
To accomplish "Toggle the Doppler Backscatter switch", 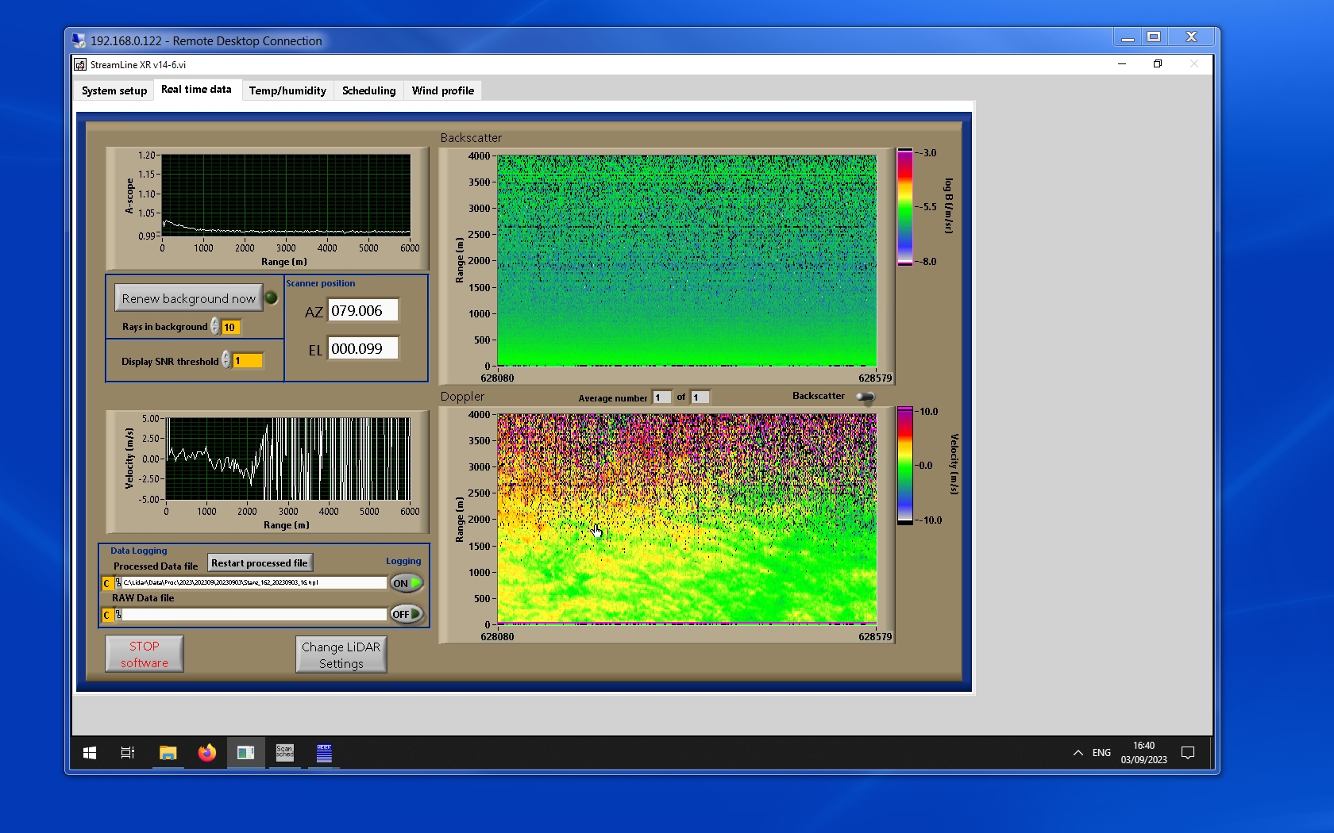I will click(866, 397).
